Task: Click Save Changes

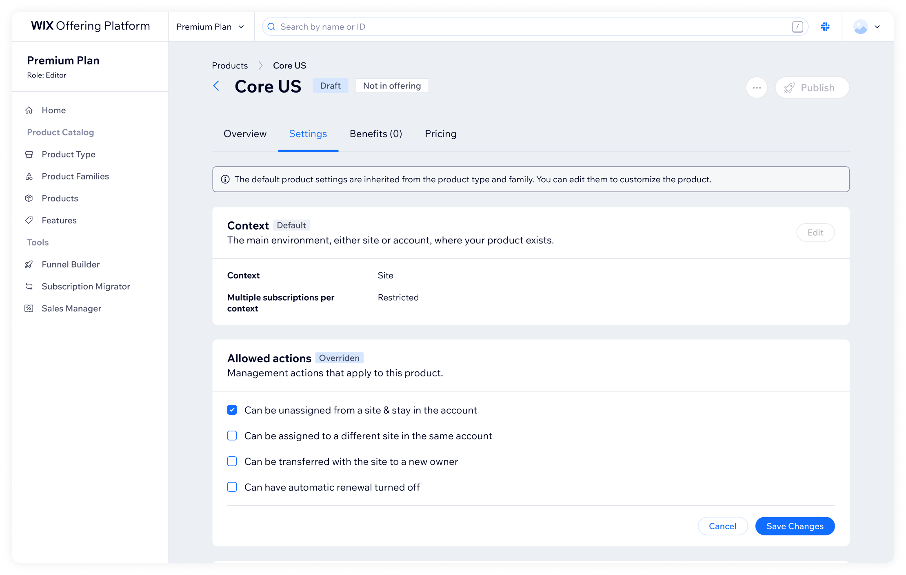Action: coord(795,526)
